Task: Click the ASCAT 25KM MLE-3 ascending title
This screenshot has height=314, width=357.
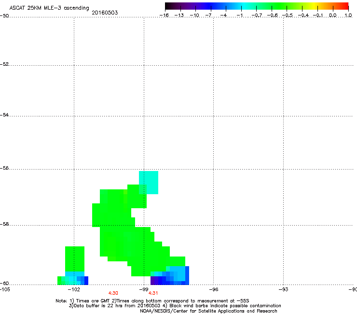Action: click(49, 8)
